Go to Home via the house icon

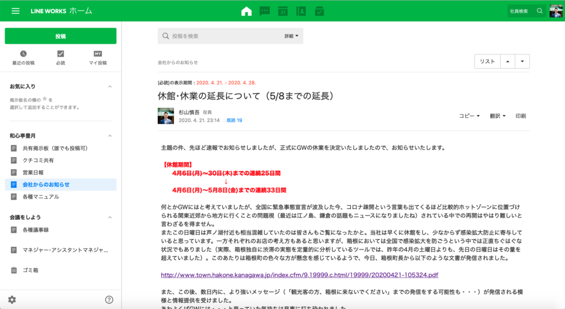coord(246,11)
